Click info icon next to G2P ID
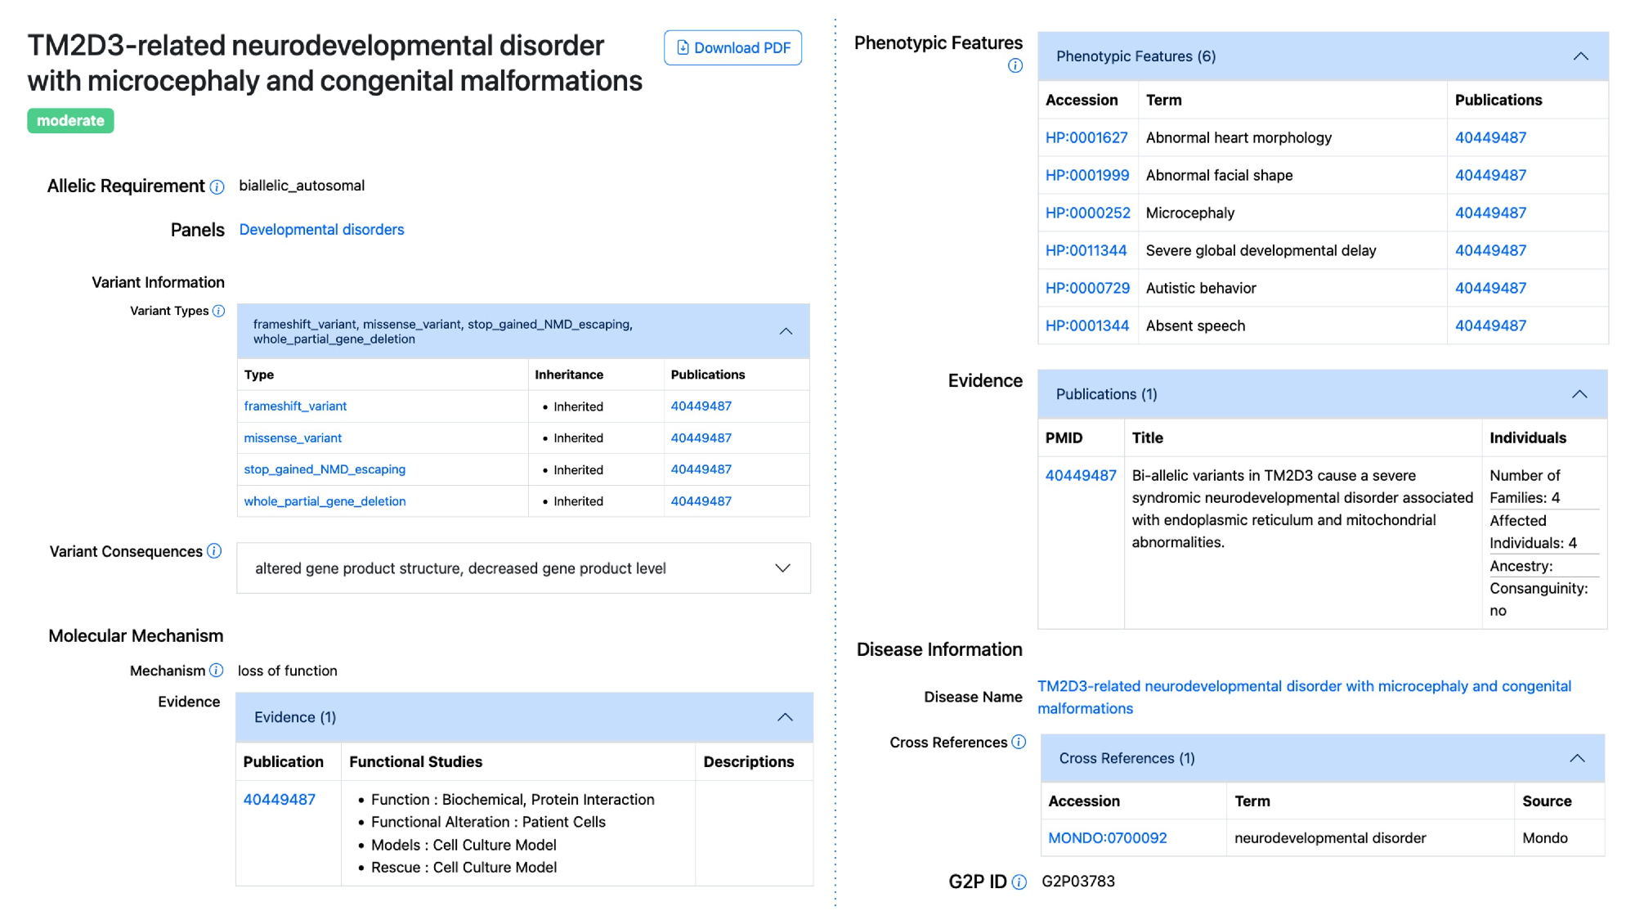 (1019, 882)
